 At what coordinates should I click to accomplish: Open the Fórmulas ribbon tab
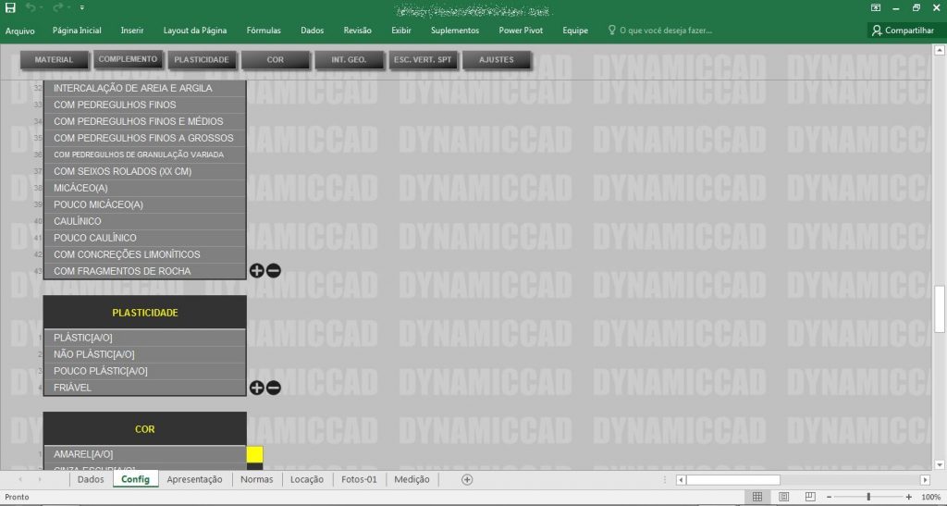(x=264, y=31)
